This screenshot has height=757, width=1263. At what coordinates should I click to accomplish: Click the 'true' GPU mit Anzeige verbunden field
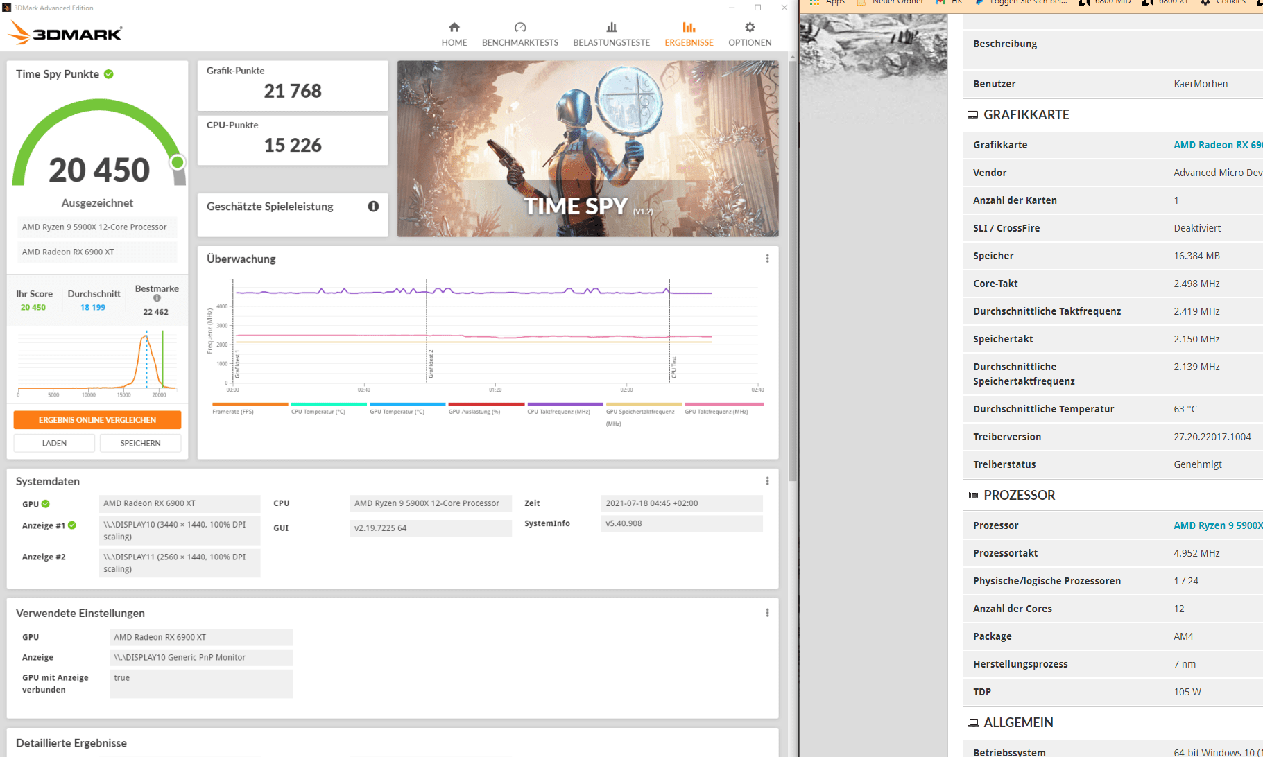pos(201,684)
